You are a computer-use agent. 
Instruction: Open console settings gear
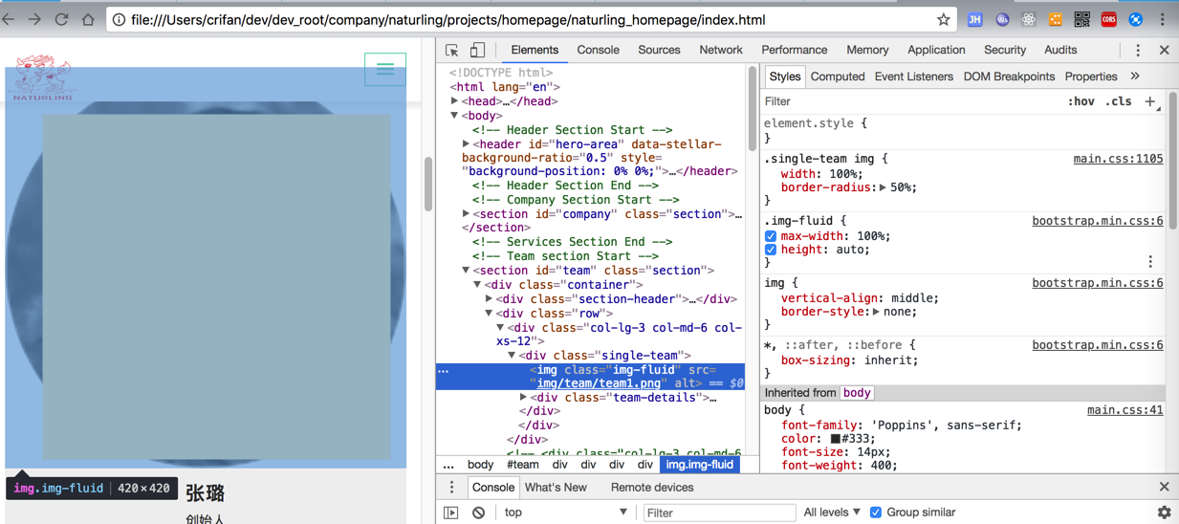(1164, 513)
